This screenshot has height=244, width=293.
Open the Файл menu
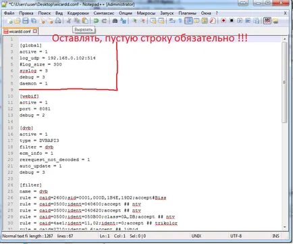(x=9, y=13)
